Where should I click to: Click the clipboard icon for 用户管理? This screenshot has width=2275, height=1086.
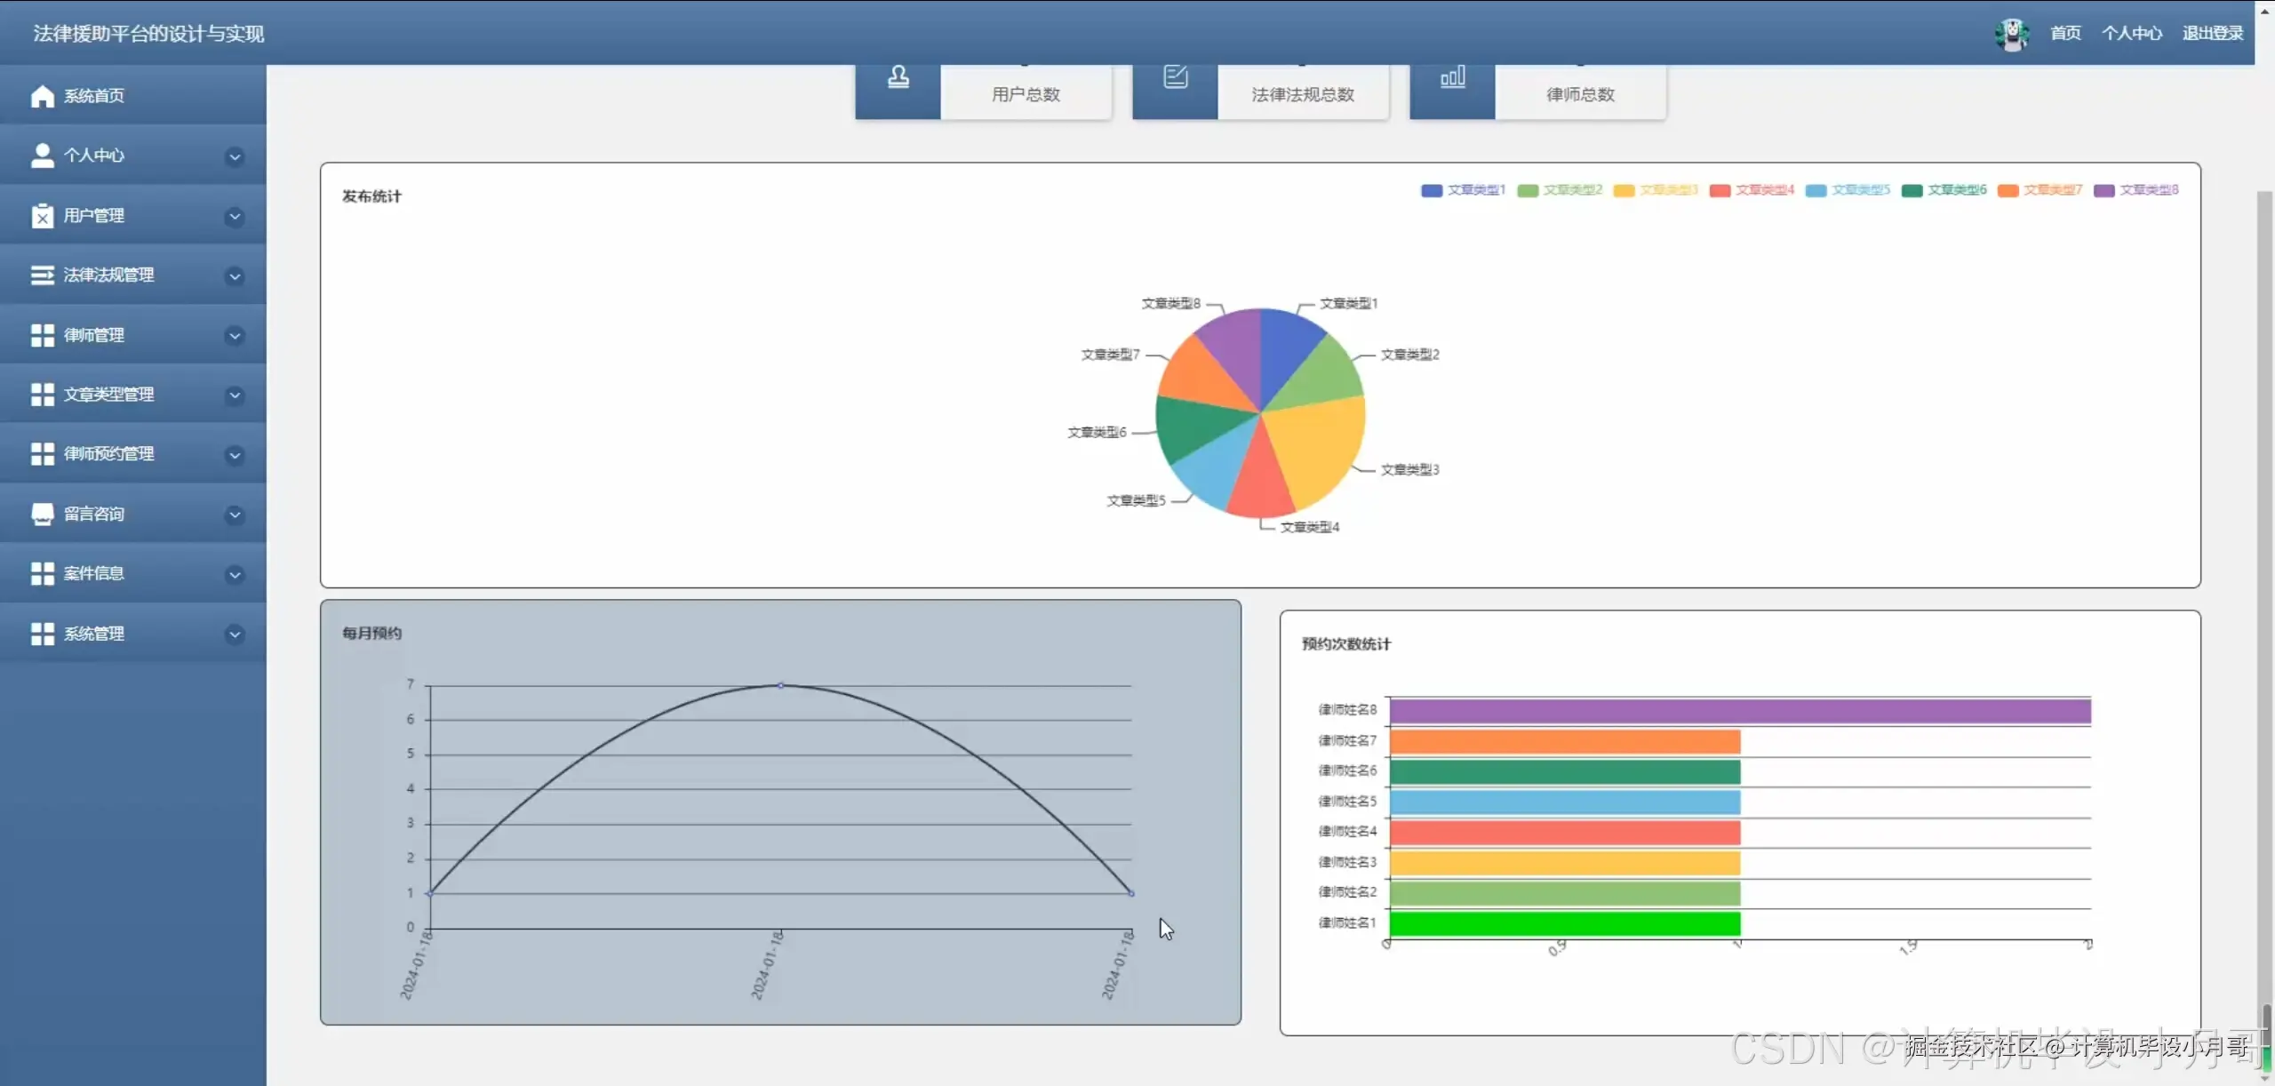click(42, 216)
